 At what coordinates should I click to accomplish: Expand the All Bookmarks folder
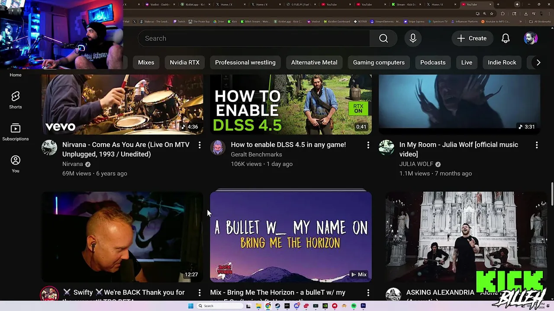(x=540, y=21)
